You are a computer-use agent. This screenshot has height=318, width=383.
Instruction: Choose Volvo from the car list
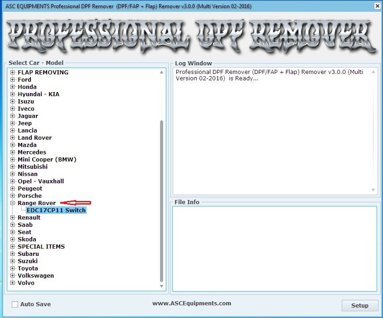(x=26, y=283)
